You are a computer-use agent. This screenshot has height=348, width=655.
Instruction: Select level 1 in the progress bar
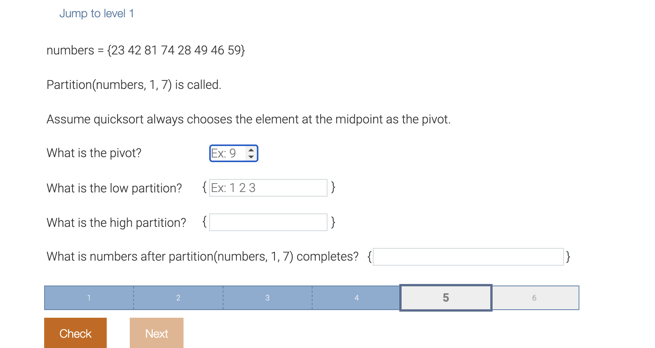click(x=89, y=298)
